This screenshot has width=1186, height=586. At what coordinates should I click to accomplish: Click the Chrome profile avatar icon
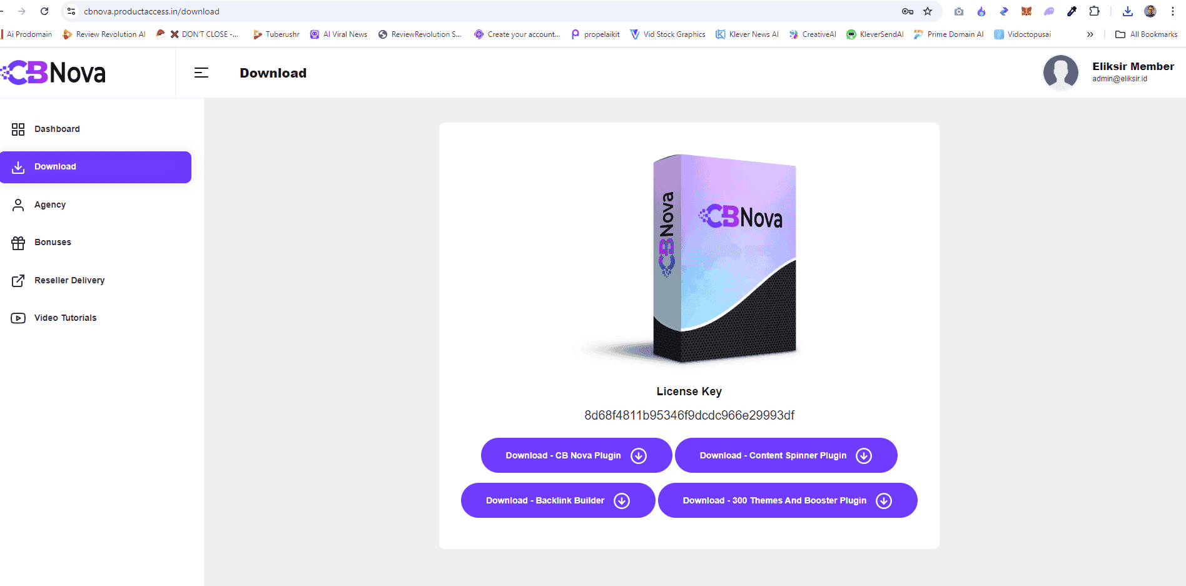[x=1150, y=11]
